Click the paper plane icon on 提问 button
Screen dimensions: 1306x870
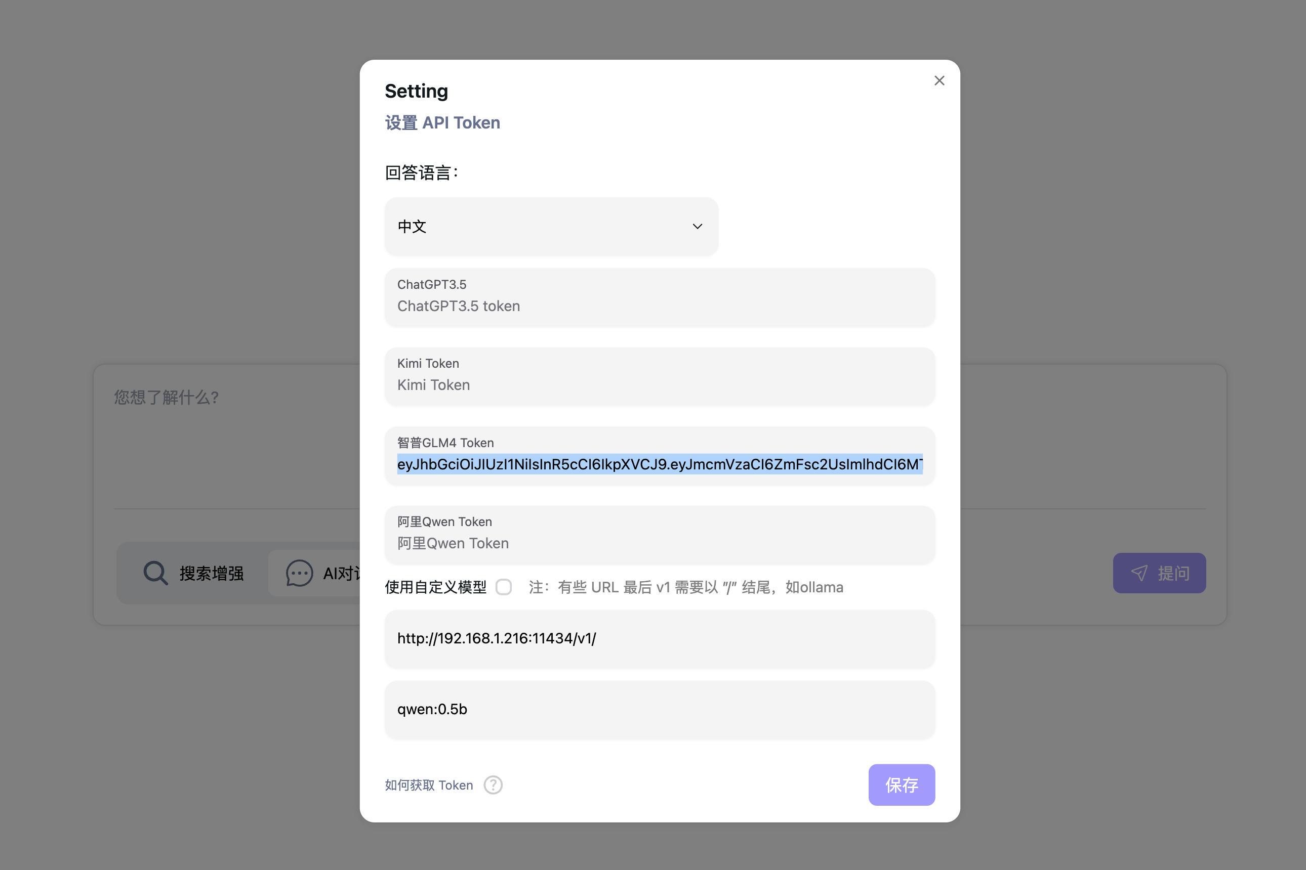[x=1139, y=573]
